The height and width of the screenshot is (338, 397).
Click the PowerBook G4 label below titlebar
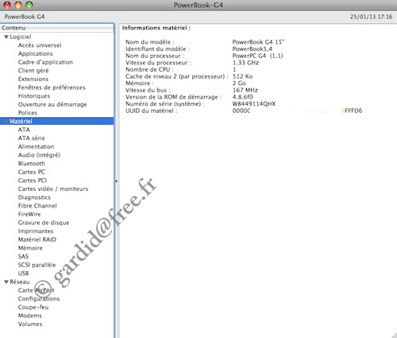click(x=25, y=17)
